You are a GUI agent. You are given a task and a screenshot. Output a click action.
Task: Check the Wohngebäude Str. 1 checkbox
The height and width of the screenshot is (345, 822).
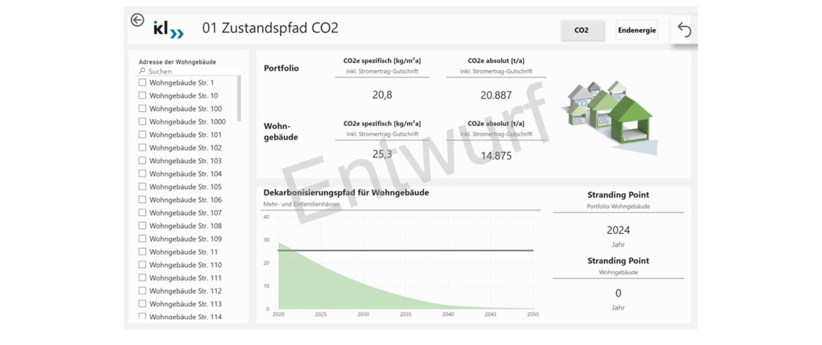click(142, 83)
